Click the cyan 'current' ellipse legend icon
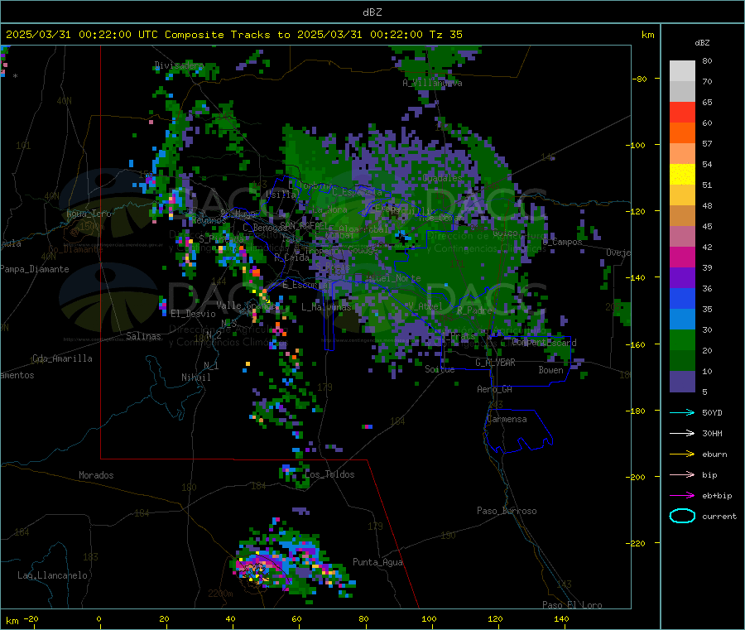 (x=682, y=516)
